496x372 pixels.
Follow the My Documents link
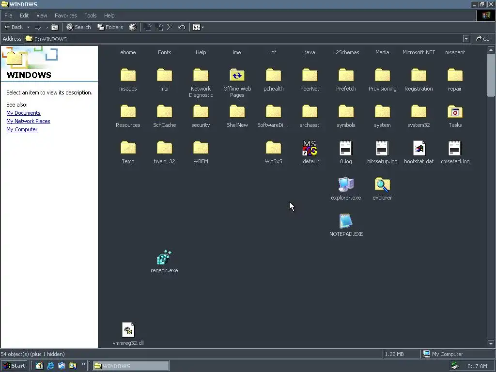coord(23,113)
